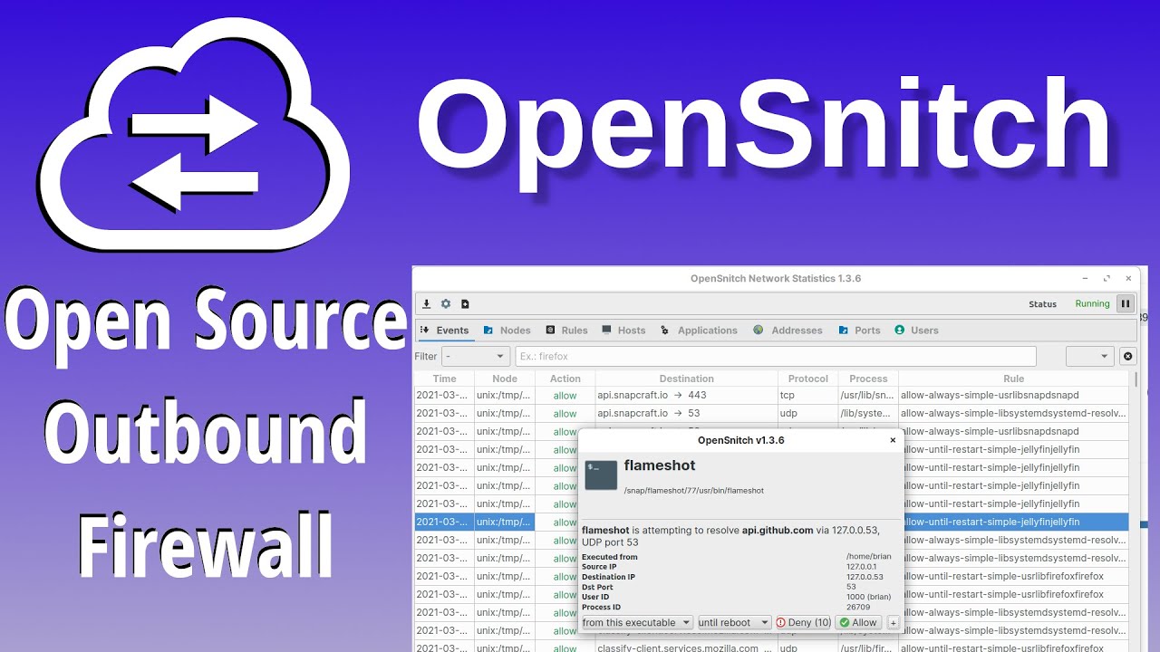Viewport: 1160px width, 652px height.
Task: Click the Hosts tab monitor icon
Action: pos(607,331)
